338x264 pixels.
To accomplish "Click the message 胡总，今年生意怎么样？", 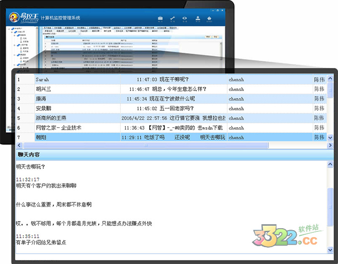I will click(x=168, y=89).
